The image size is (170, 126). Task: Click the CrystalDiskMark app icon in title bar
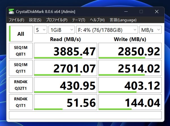pyautogui.click(x=11, y=12)
